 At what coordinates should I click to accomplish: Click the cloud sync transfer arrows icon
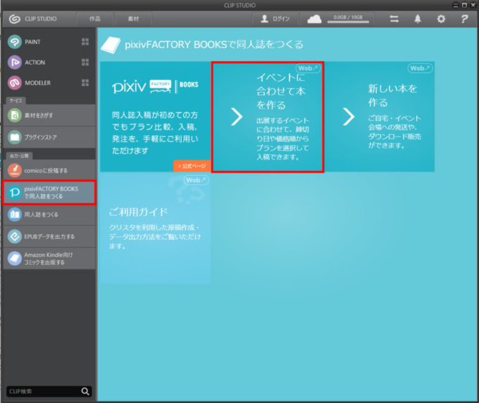pos(394,19)
